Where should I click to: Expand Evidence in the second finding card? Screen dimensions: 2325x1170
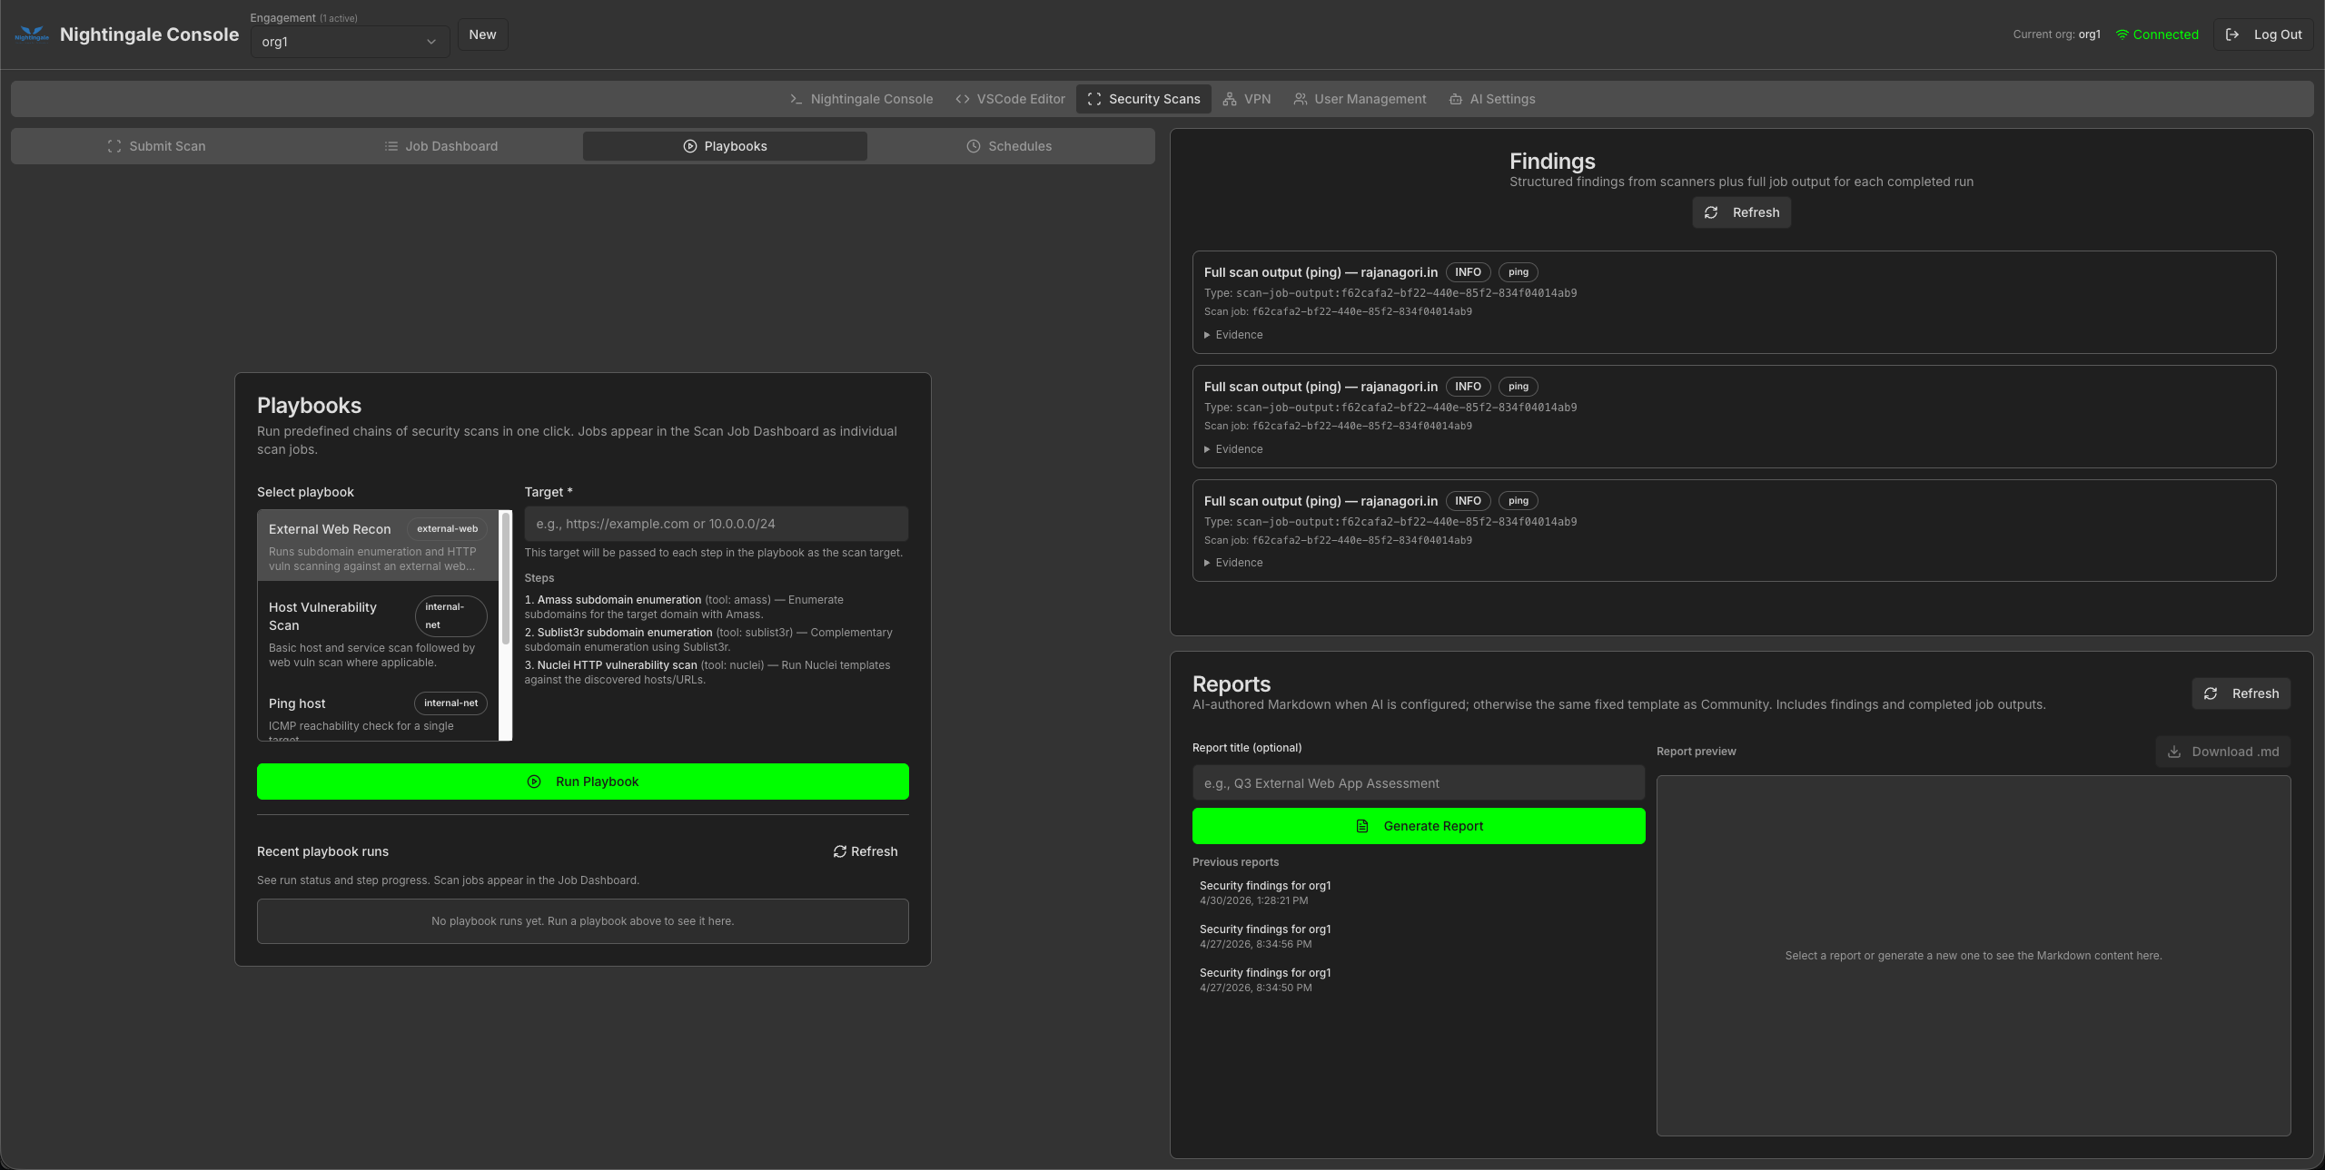tap(1233, 449)
